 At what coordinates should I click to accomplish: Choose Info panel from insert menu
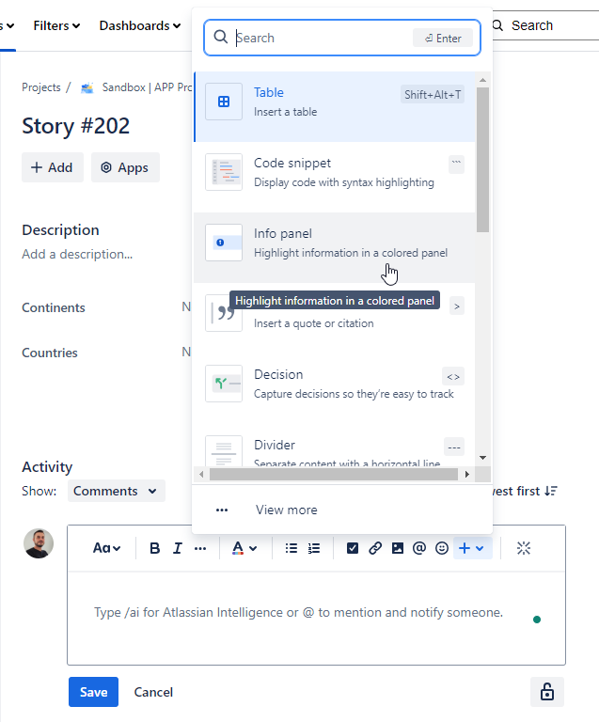click(x=335, y=247)
